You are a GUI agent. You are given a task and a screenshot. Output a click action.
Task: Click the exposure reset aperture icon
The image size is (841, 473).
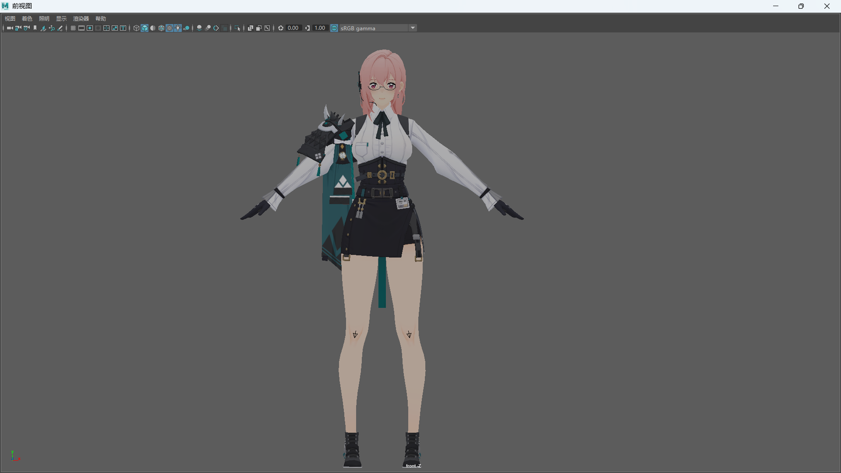click(x=281, y=28)
